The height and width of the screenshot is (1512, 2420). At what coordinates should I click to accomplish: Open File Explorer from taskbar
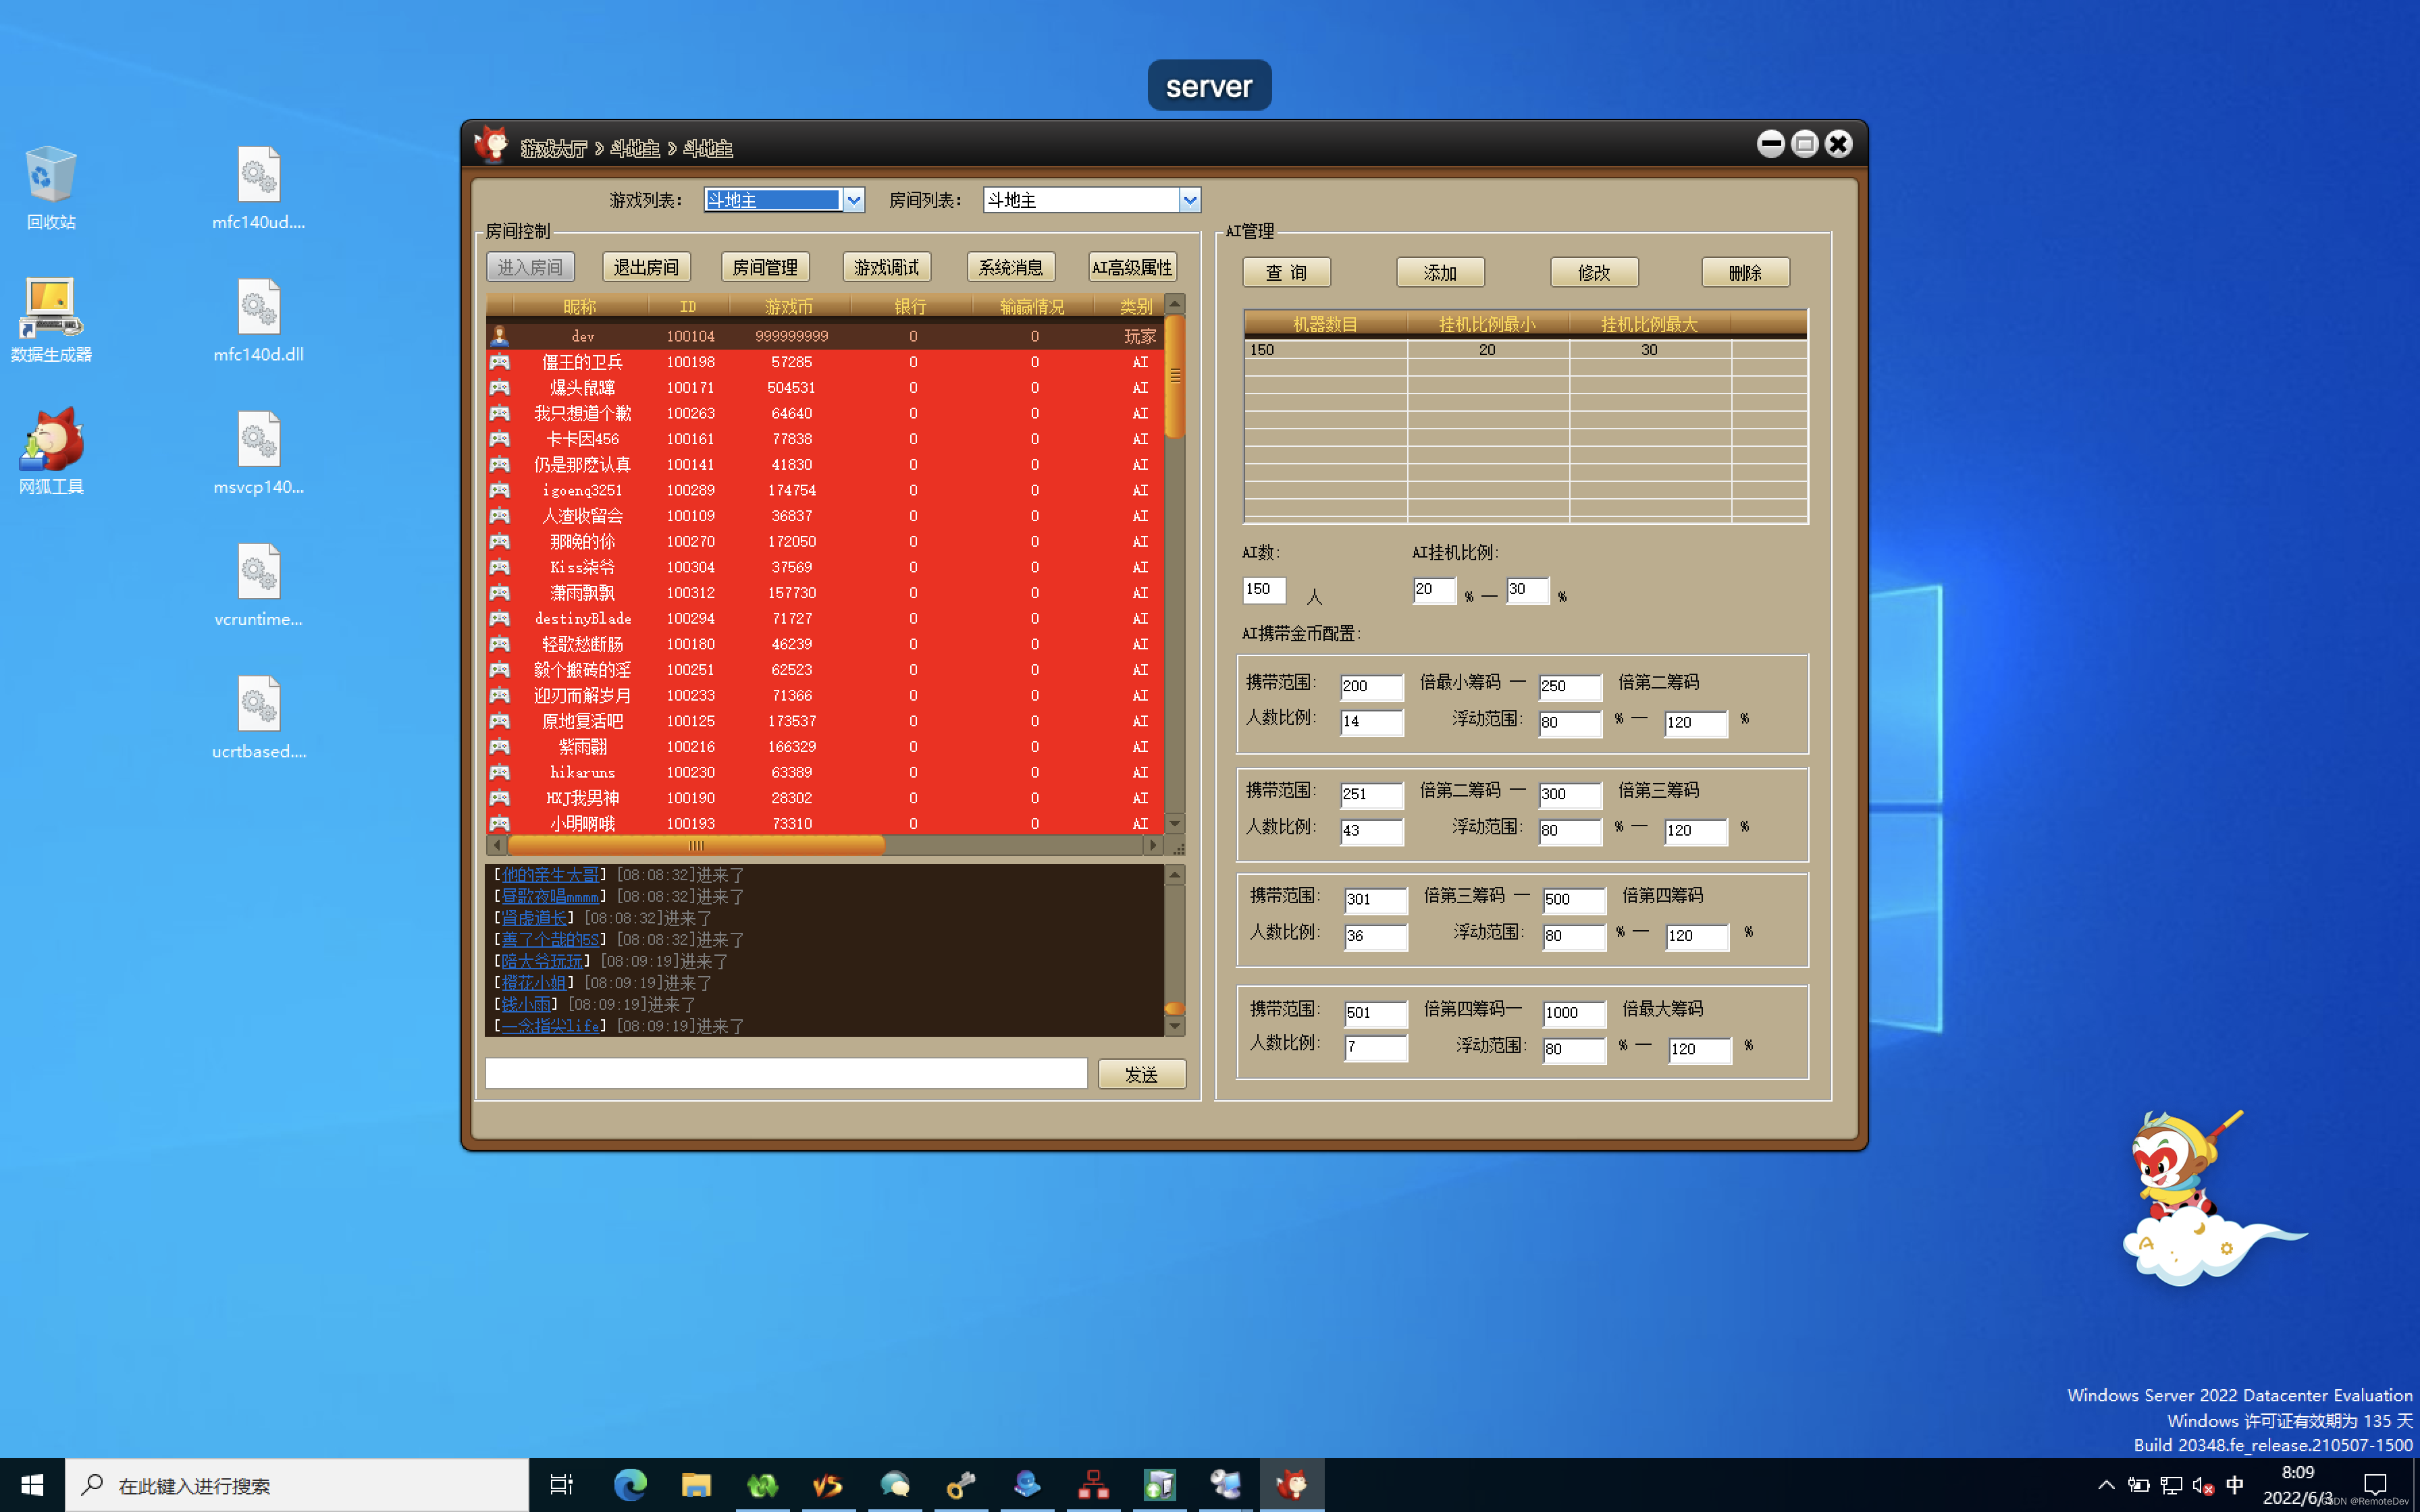(696, 1485)
